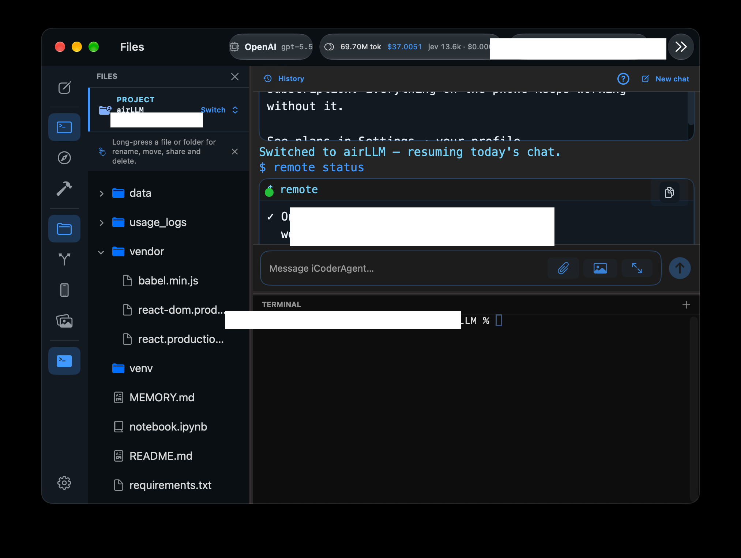
Task: Click the project folder icon beside airLLM
Action: coord(105,110)
